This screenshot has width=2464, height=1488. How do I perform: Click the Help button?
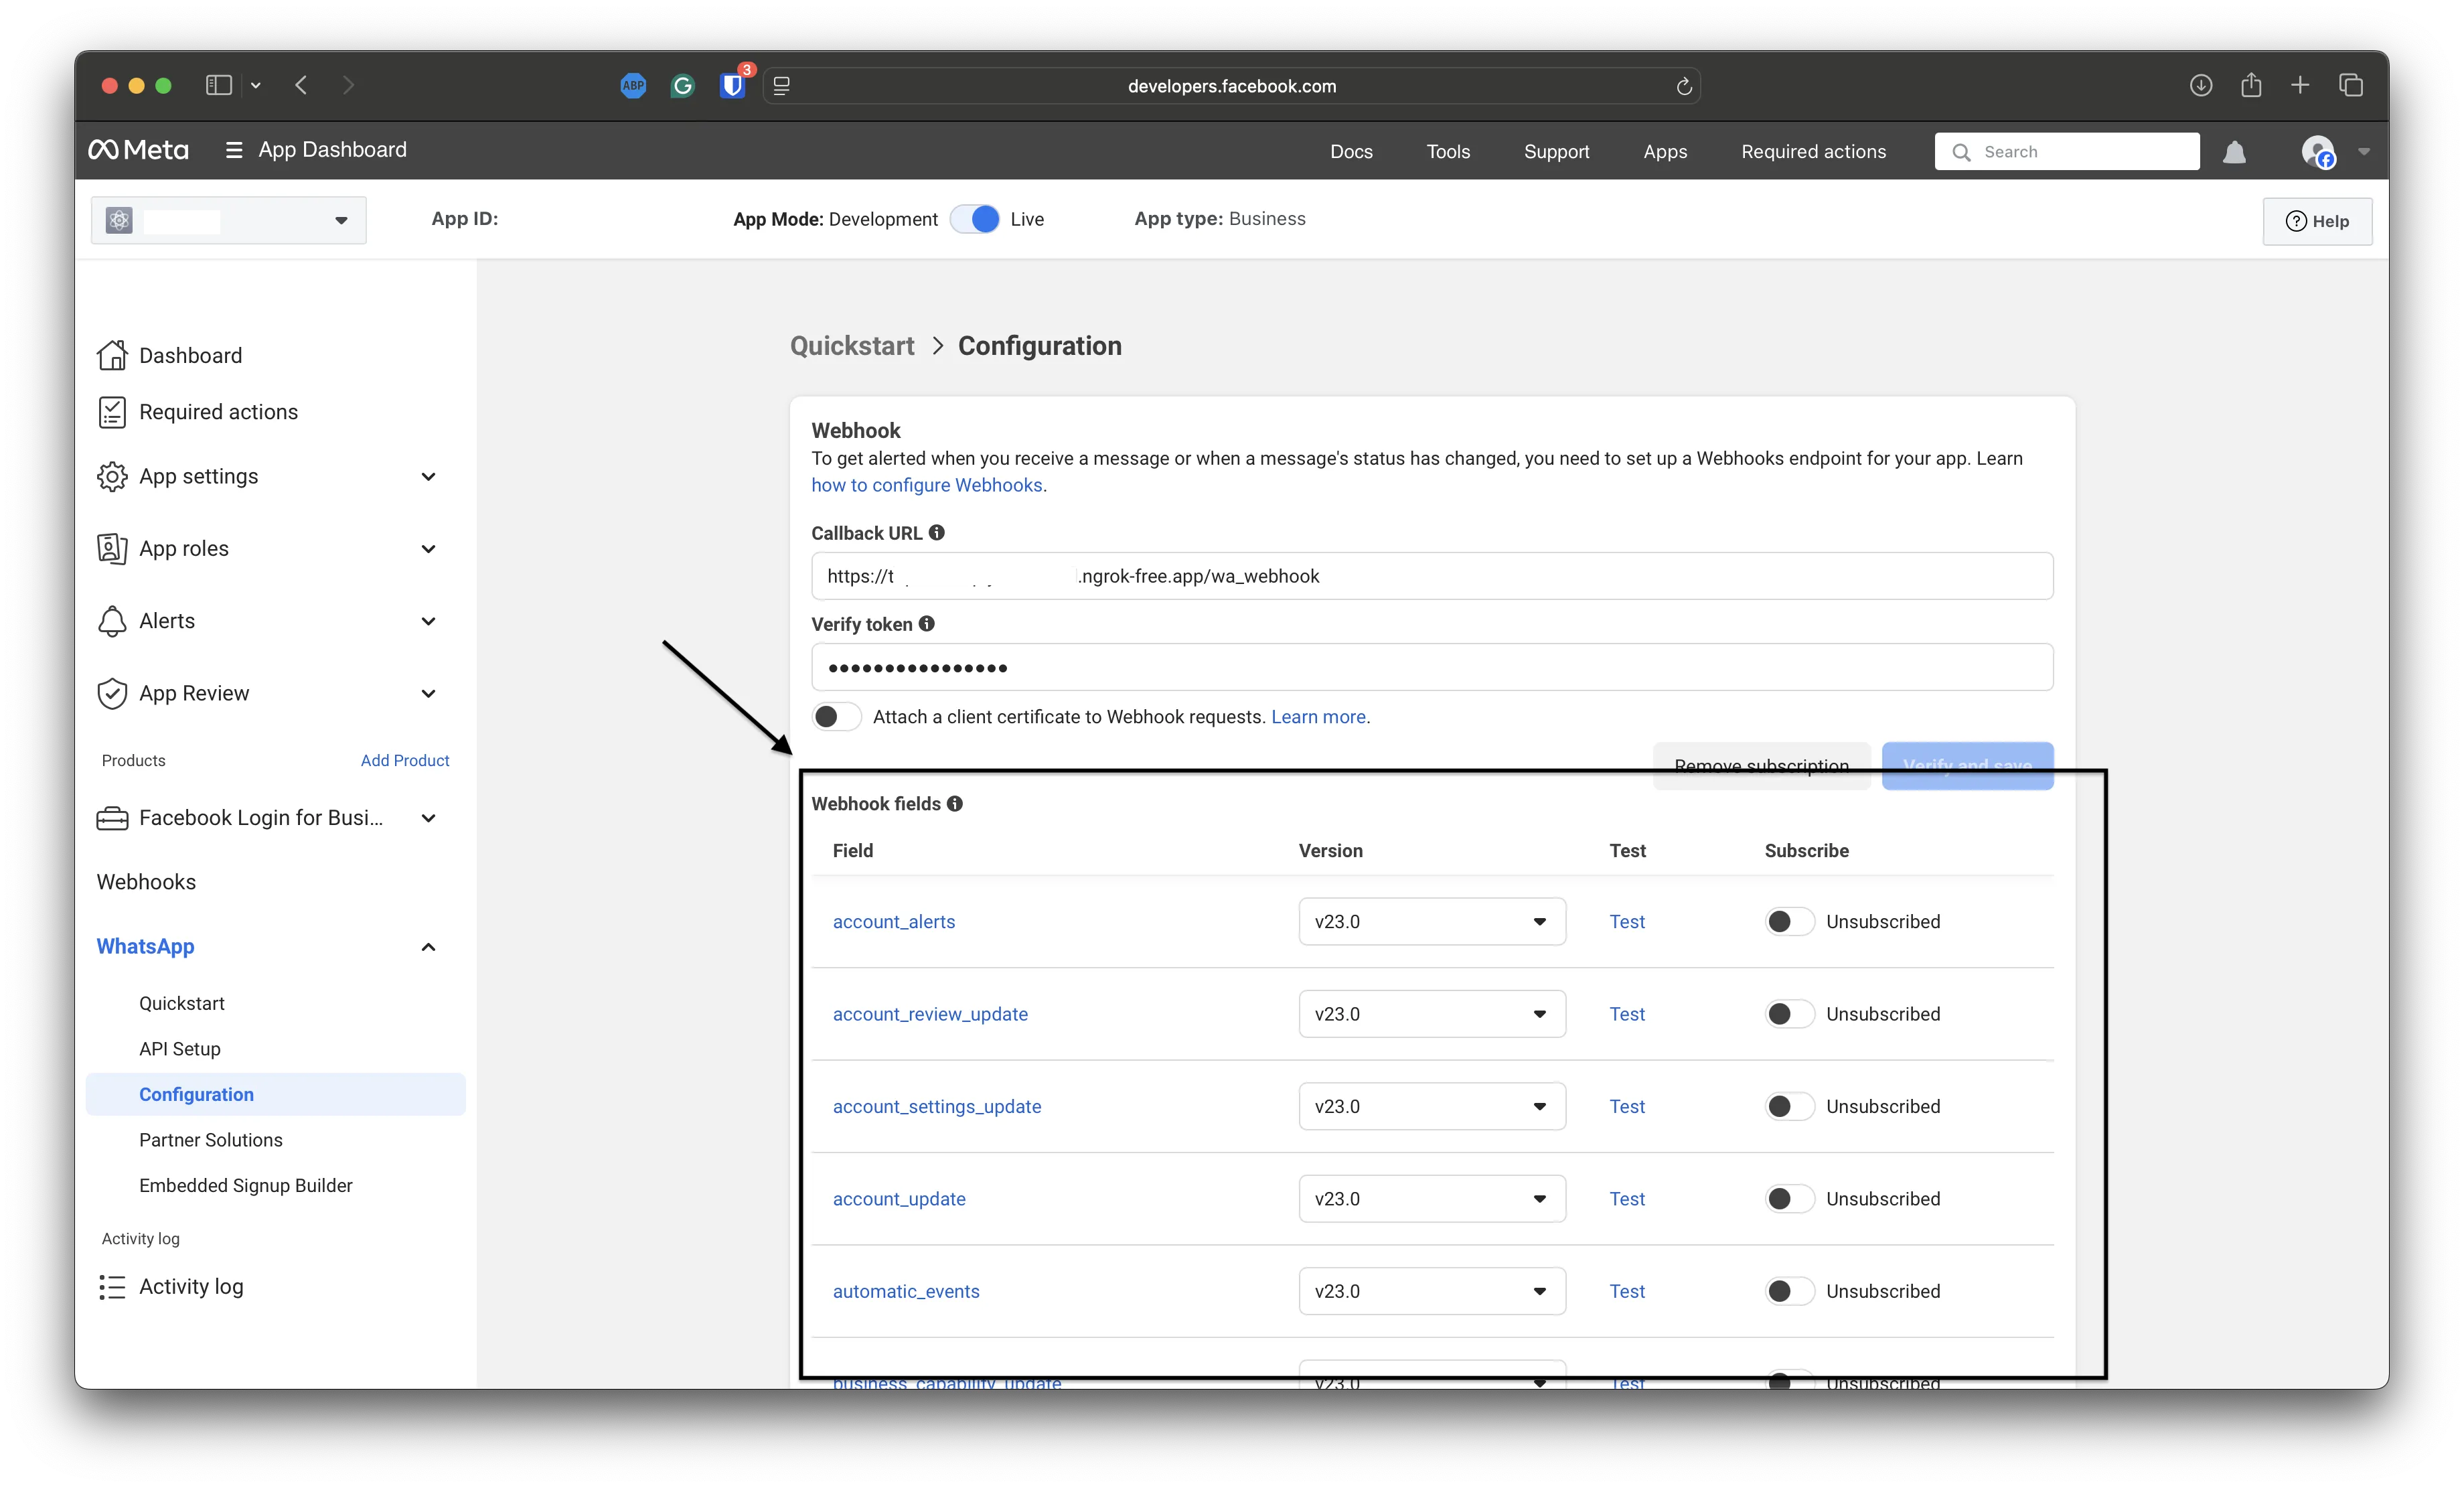pos(2317,221)
